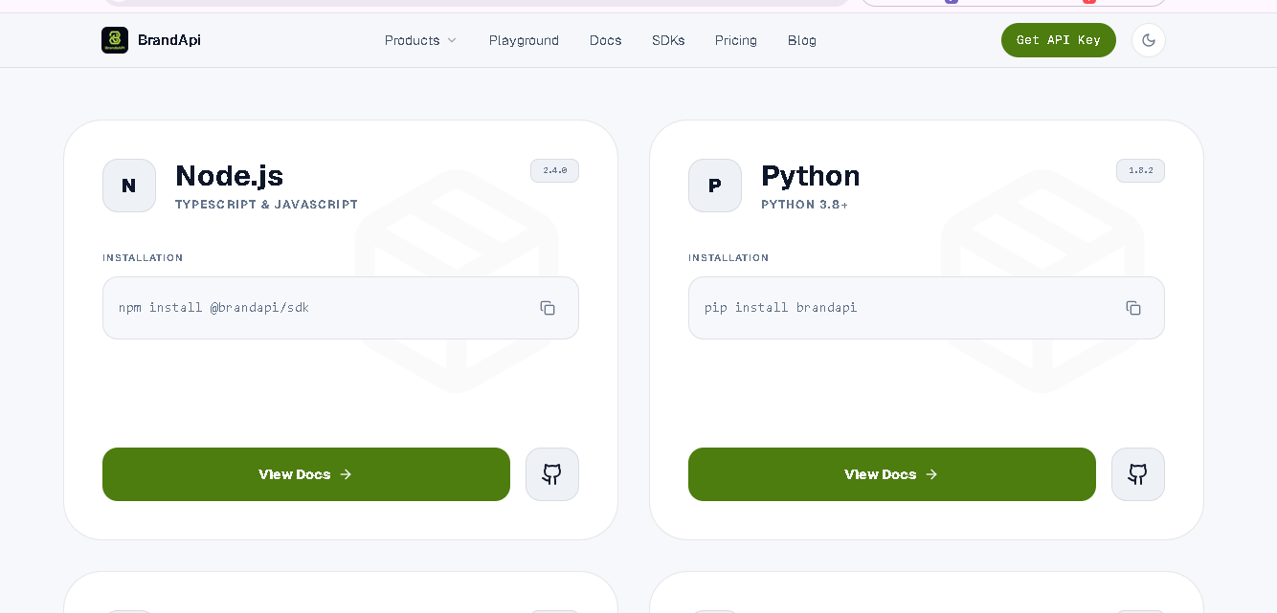The image size is (1277, 613).
Task: Click View Docs in Python card
Action: (x=892, y=474)
